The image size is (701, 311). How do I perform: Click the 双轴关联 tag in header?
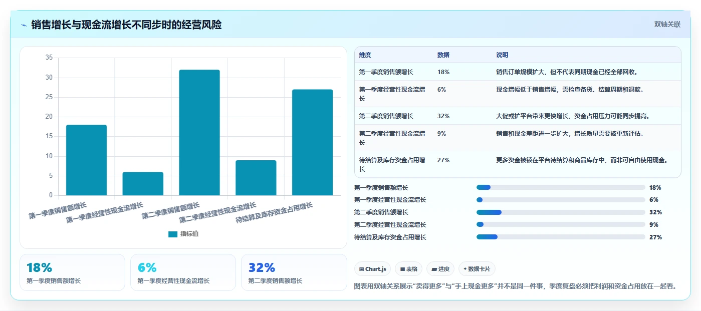(667, 25)
